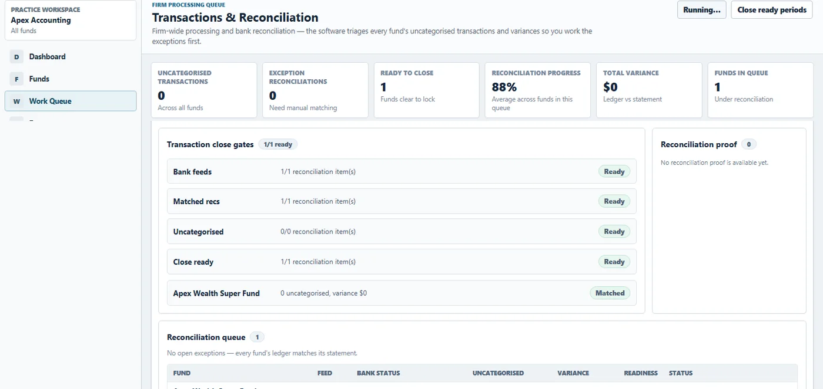Click the Reconciliation queue count badge
The image size is (823, 389).
point(257,337)
